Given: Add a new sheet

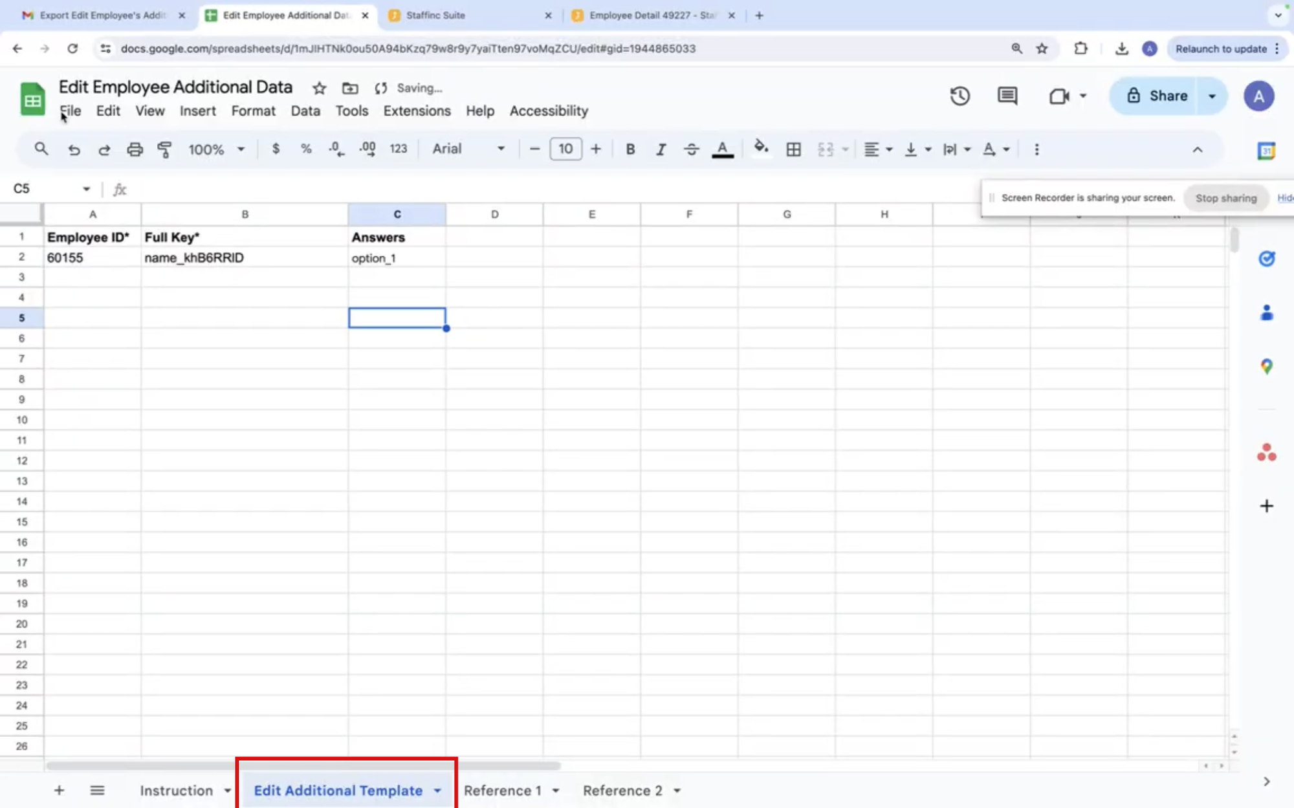Looking at the screenshot, I should pos(59,790).
